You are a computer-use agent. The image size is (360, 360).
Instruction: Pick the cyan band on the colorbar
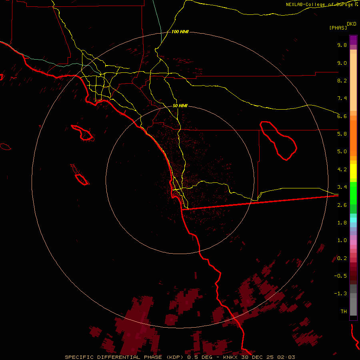(x=353, y=220)
